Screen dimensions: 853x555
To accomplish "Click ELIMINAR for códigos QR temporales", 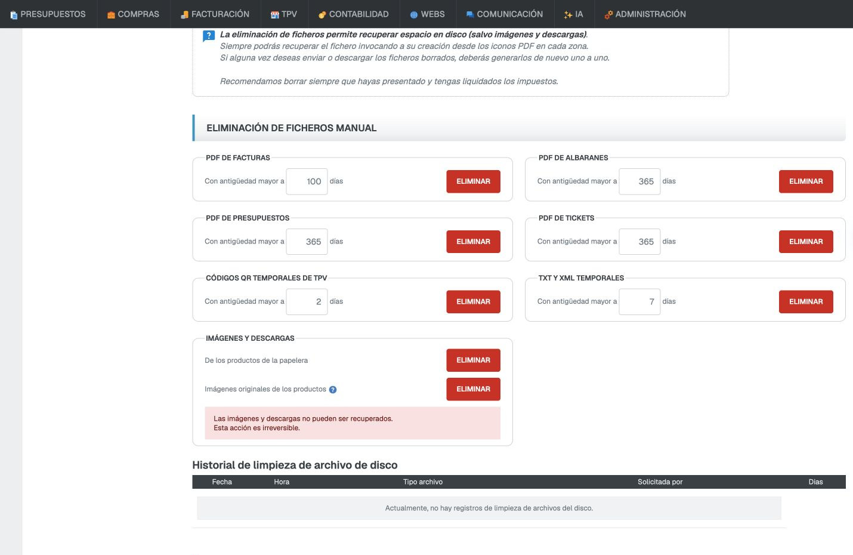I will [474, 302].
